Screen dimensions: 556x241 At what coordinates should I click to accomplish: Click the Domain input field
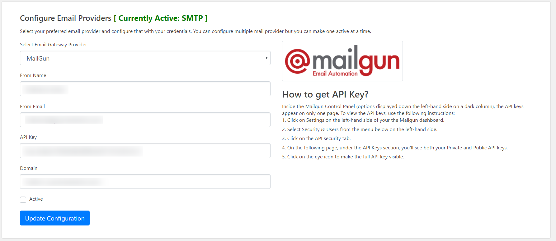tap(145, 181)
